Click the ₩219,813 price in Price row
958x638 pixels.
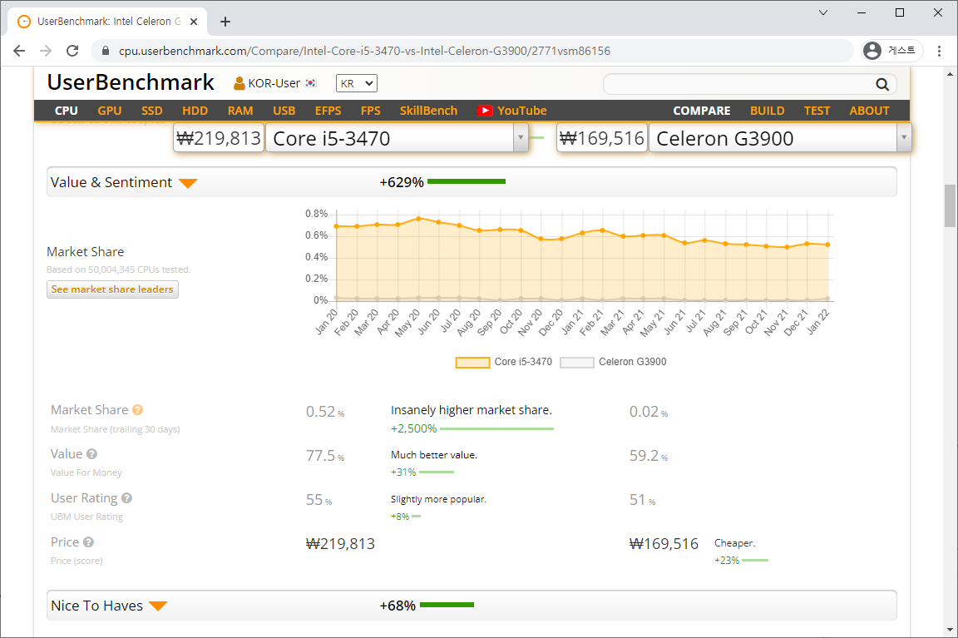(x=340, y=544)
